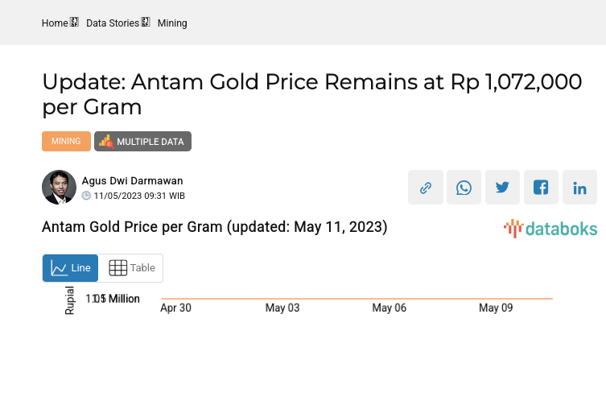The height and width of the screenshot is (401, 606).
Task: Share article via WhatsApp icon
Action: point(464,188)
